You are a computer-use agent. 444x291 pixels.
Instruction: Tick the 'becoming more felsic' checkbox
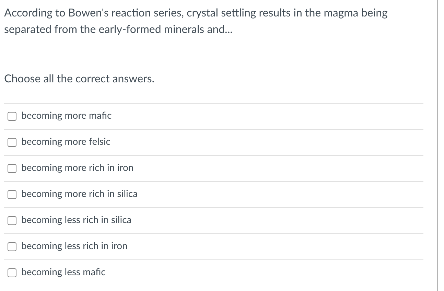[12, 142]
